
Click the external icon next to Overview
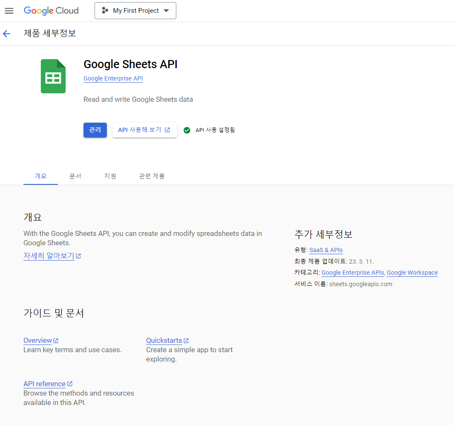click(x=56, y=341)
